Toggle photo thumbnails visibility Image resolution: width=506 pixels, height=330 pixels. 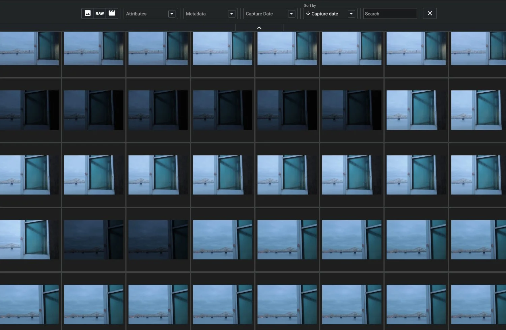(x=88, y=13)
